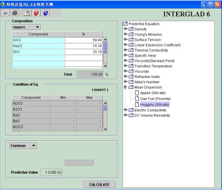Click the Mean Dispersion folder icon

pyautogui.click(x=131, y=87)
